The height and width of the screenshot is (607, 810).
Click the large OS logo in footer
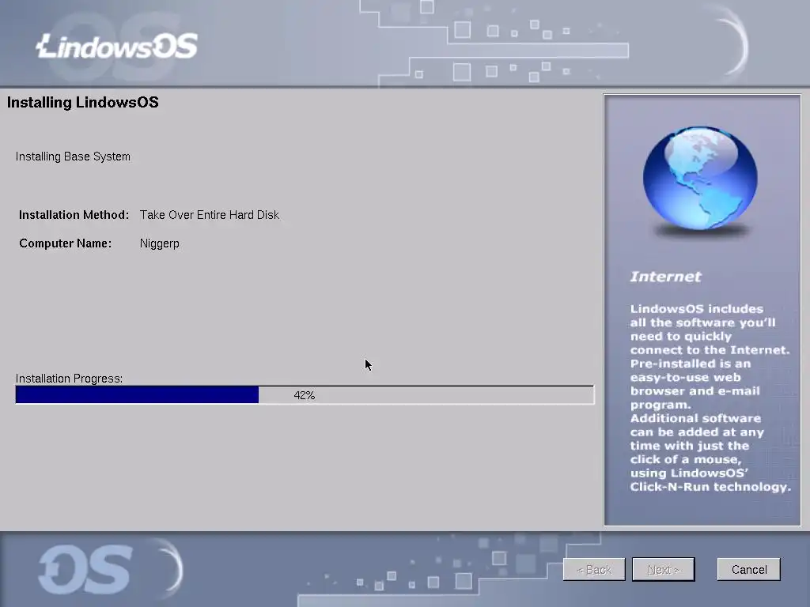pos(85,570)
